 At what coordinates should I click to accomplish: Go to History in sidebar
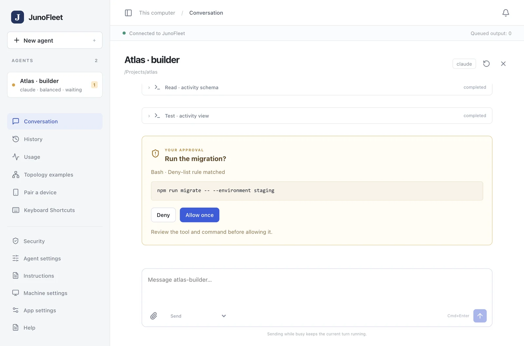(x=55, y=139)
